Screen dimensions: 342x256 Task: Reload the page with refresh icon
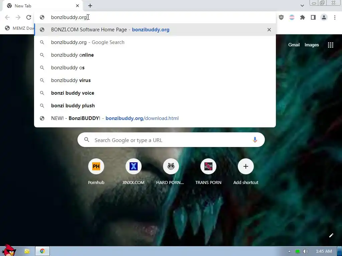(29, 17)
